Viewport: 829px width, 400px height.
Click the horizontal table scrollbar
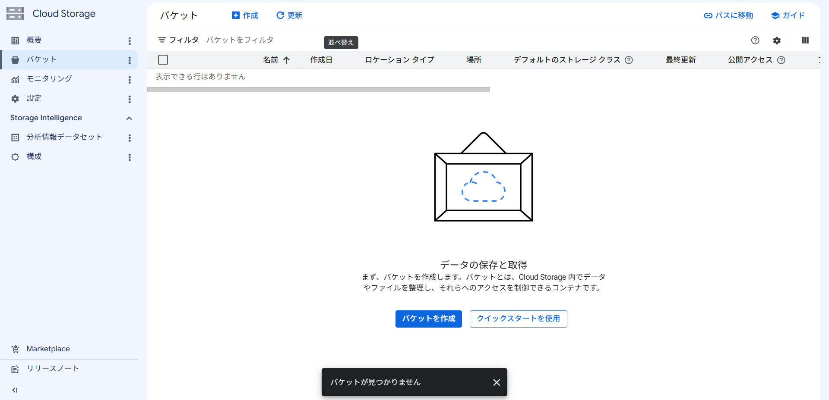318,90
